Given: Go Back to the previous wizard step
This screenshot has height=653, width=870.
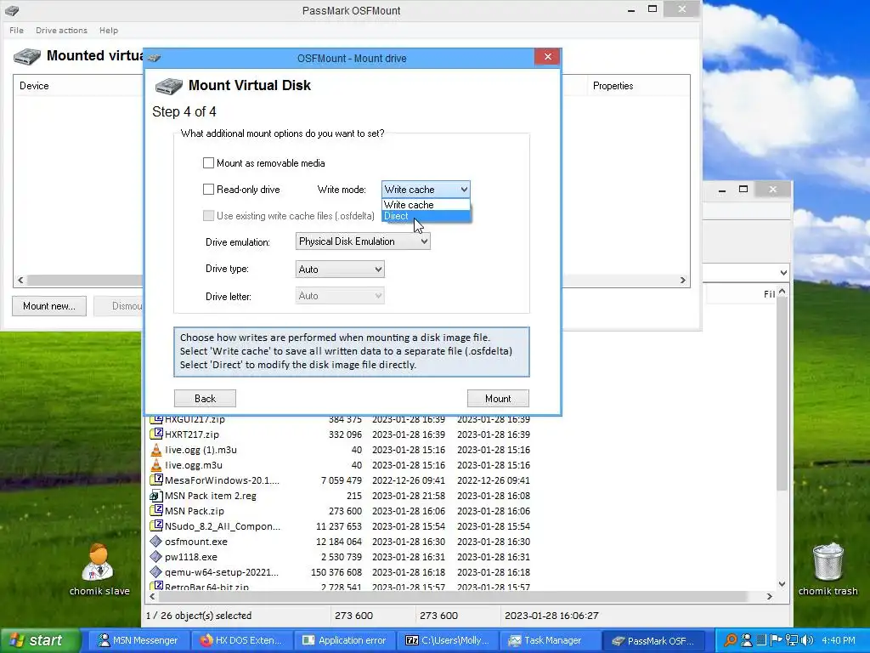Looking at the screenshot, I should 205,398.
